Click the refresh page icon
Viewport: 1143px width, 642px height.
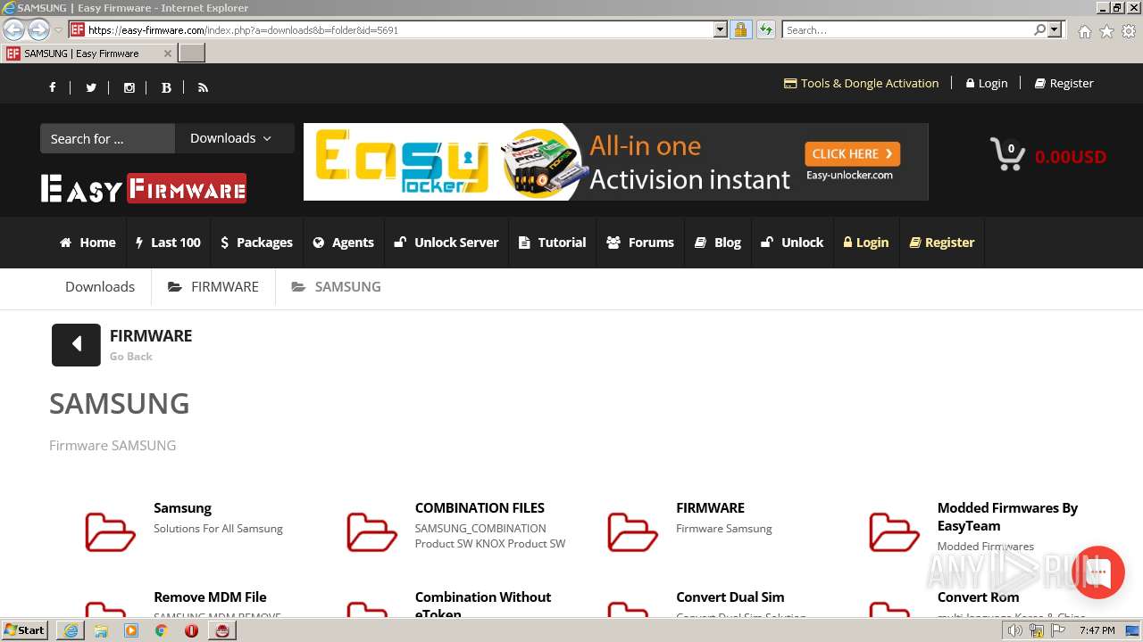click(765, 30)
